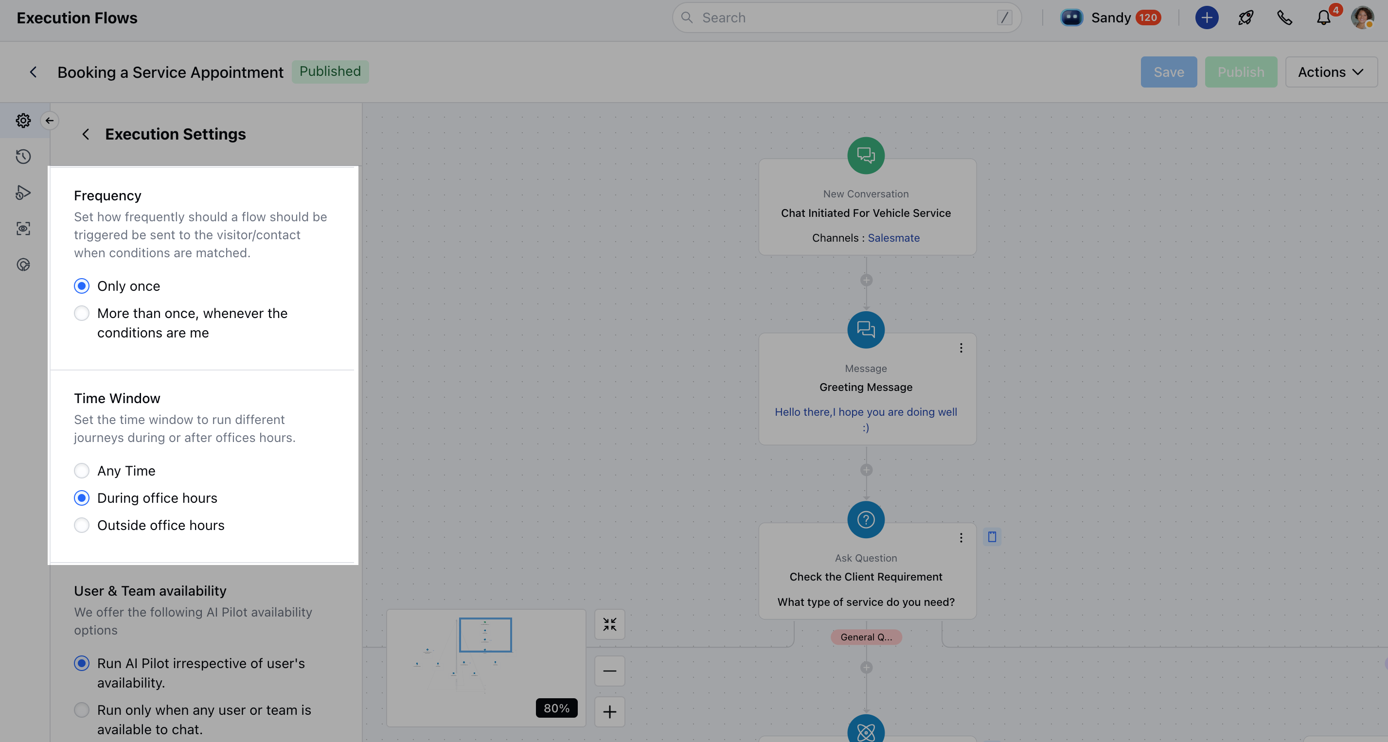Open the version history clock icon

(23, 156)
